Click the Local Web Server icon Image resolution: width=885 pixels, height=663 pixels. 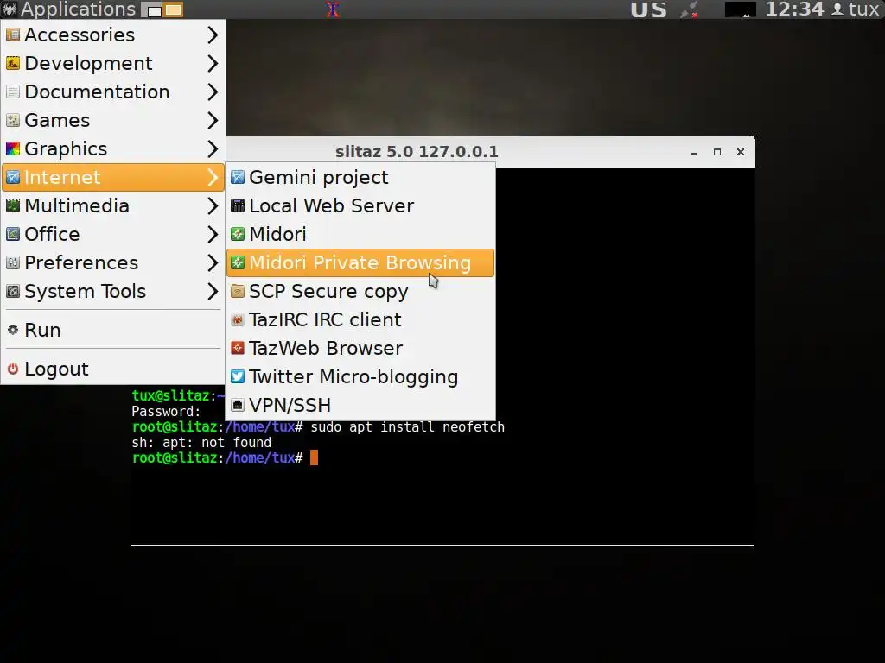click(x=238, y=205)
